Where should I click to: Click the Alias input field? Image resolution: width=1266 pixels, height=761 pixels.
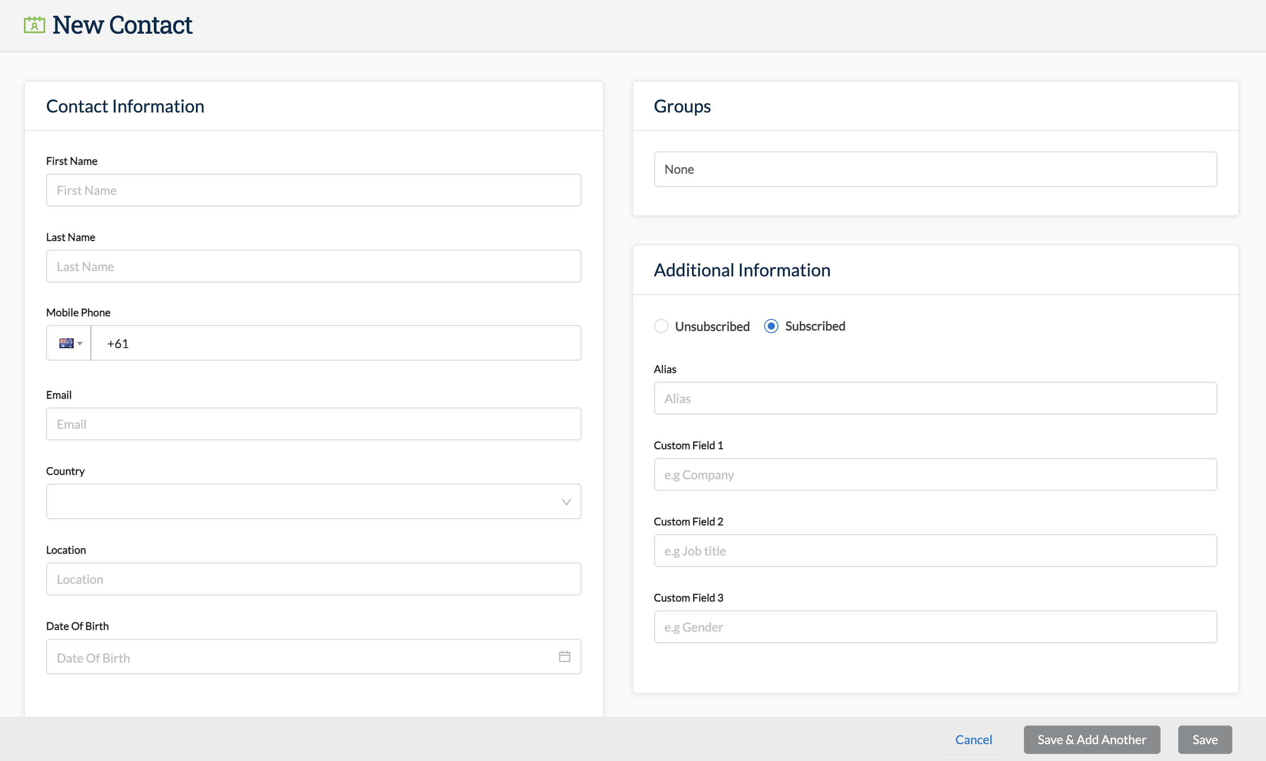pos(934,399)
